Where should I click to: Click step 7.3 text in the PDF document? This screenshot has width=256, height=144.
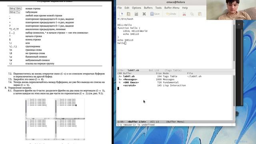(28, 79)
